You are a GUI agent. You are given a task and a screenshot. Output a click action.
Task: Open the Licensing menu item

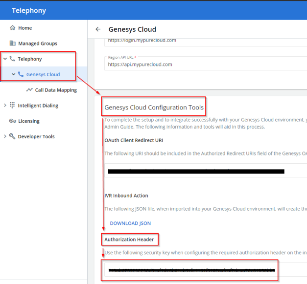pos(28,121)
